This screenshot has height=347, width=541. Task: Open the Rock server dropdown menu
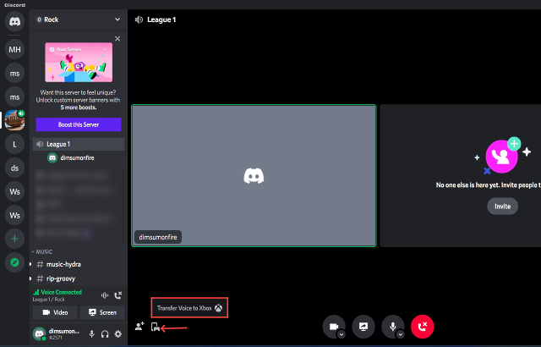[117, 19]
